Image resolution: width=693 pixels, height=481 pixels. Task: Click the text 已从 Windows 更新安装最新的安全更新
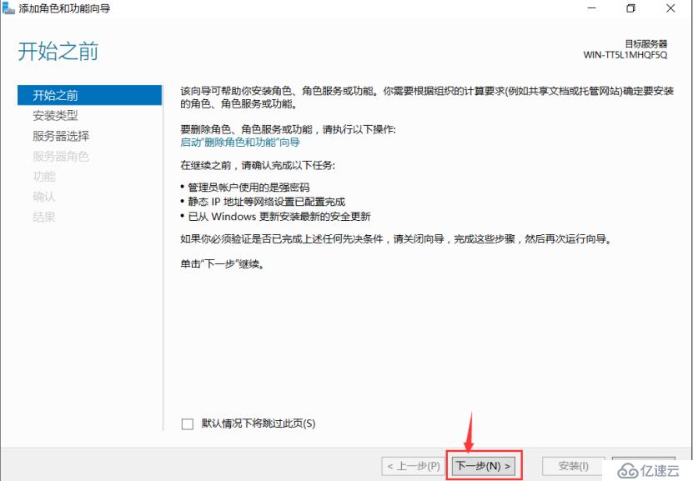point(279,217)
